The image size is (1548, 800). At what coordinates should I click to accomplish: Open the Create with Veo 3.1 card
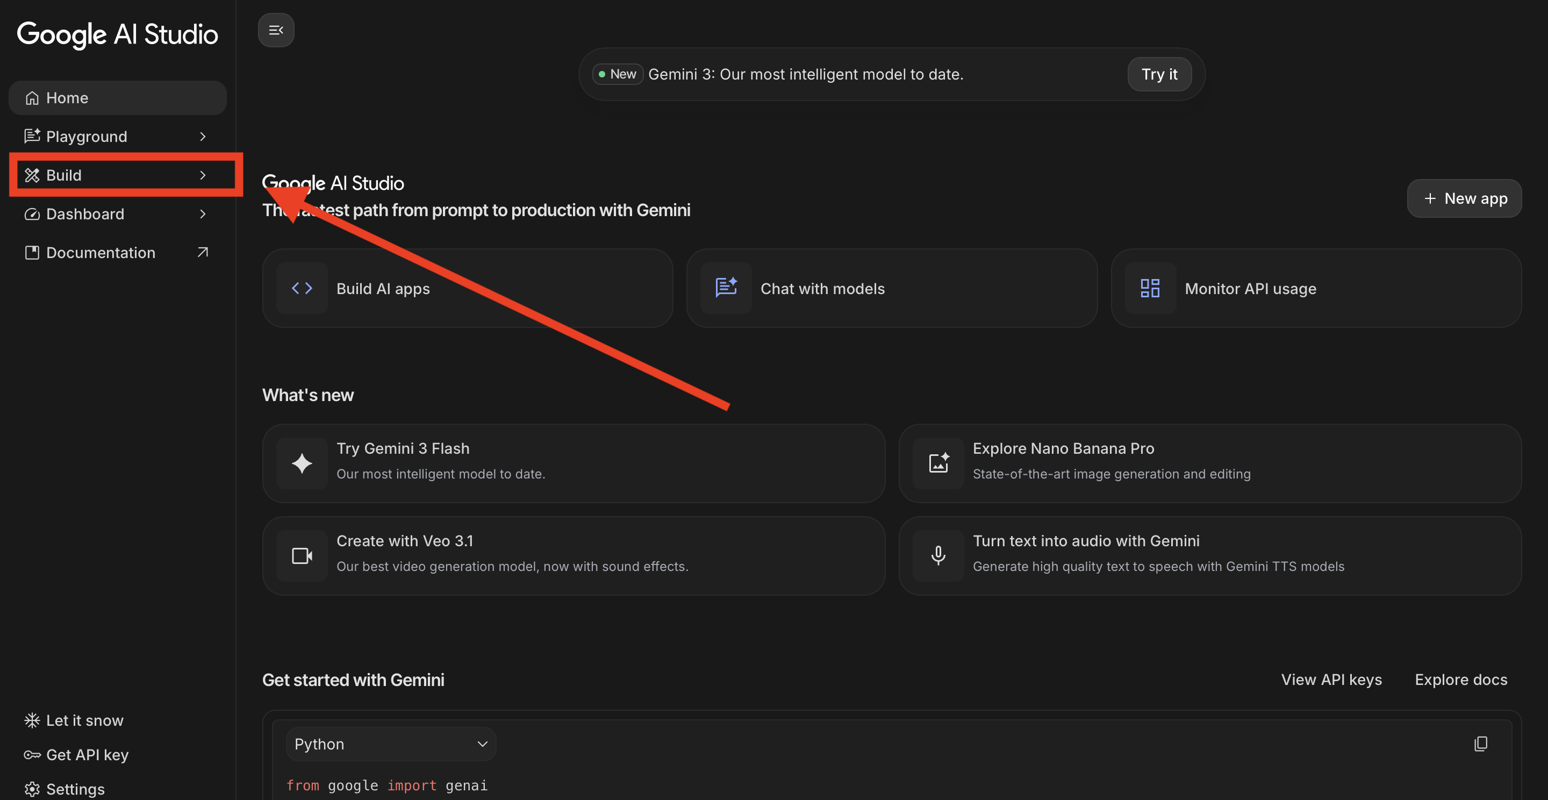point(574,556)
